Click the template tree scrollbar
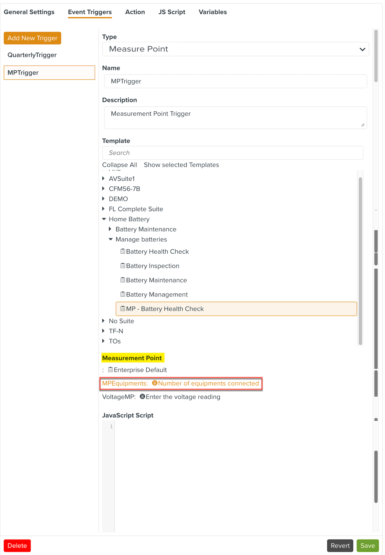This screenshot has width=385, height=555. click(360, 260)
